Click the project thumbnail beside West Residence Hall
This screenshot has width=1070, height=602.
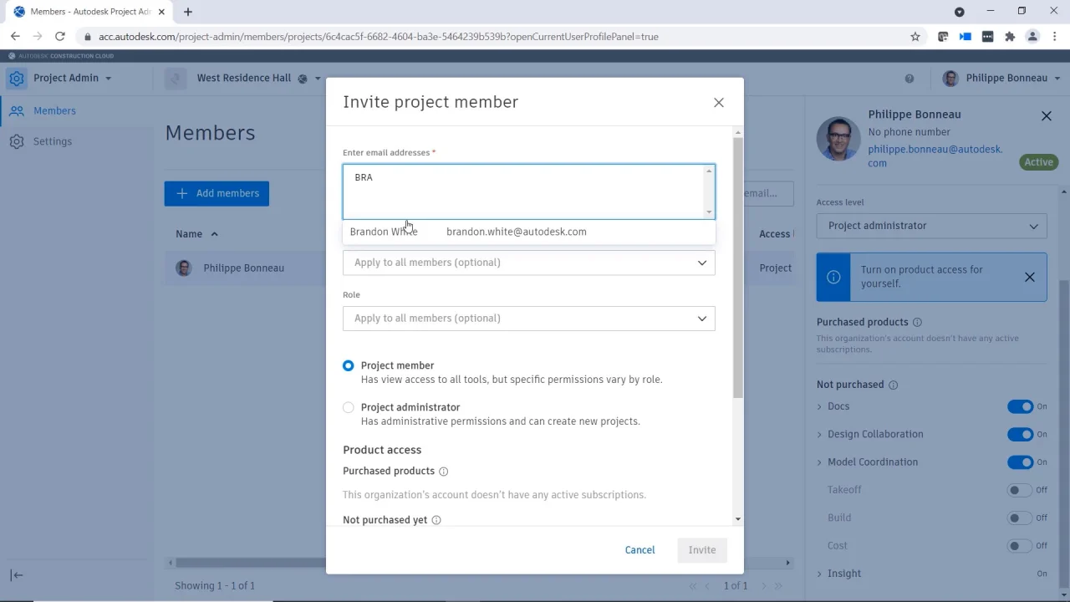click(176, 79)
